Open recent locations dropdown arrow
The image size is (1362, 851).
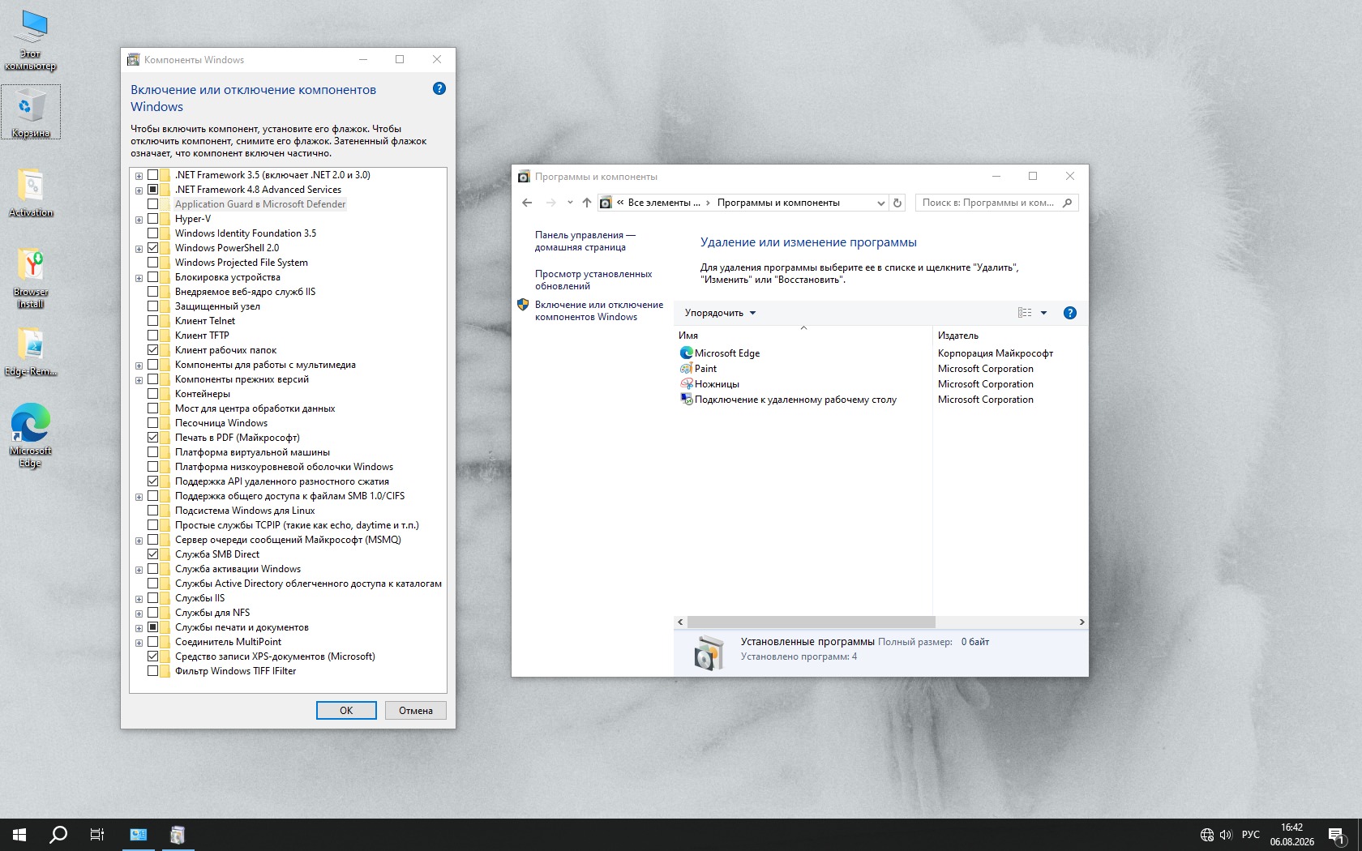(570, 203)
